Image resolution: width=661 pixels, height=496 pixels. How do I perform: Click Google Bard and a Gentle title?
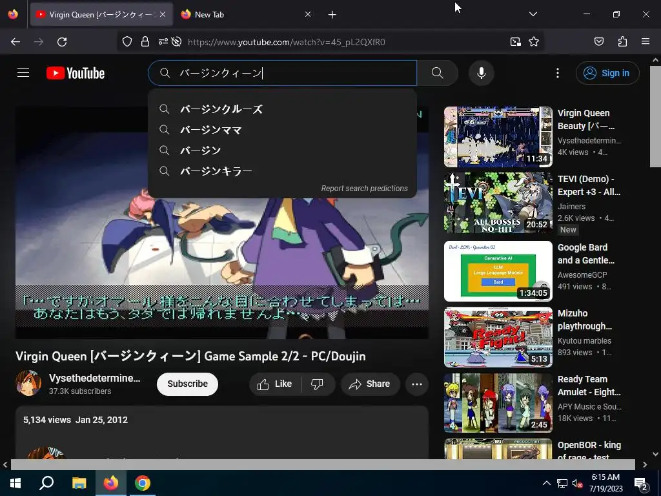(586, 253)
